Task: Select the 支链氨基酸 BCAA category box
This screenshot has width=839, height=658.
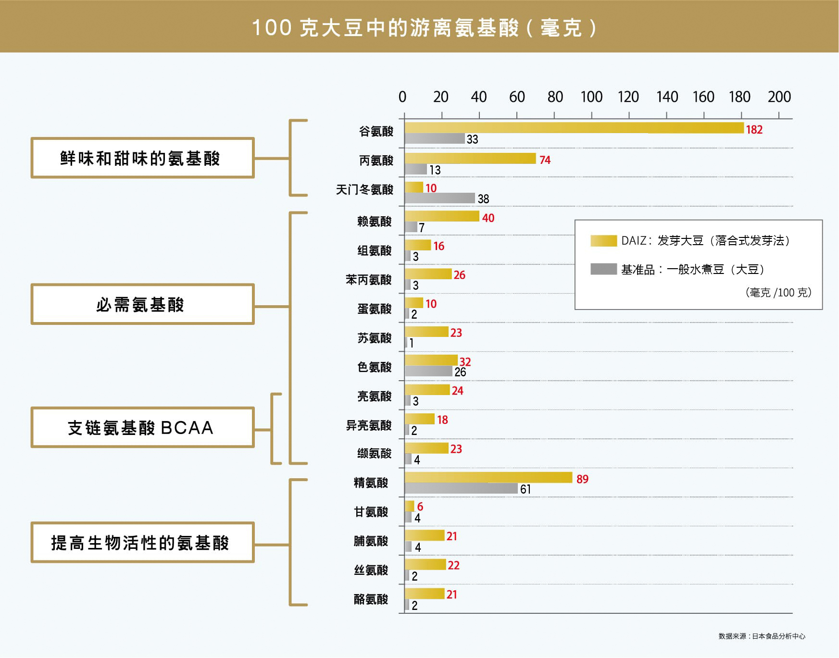Action: (x=143, y=427)
